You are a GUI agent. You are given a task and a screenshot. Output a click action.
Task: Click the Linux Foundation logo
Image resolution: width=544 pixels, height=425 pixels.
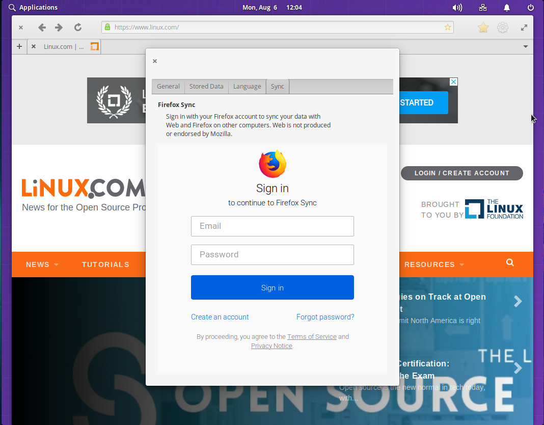(x=494, y=209)
